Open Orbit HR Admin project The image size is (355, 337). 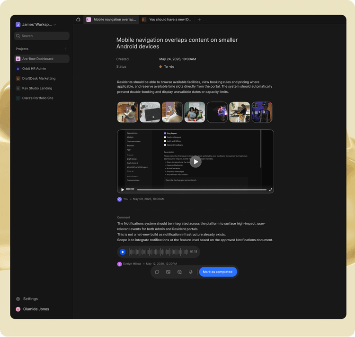(42, 69)
